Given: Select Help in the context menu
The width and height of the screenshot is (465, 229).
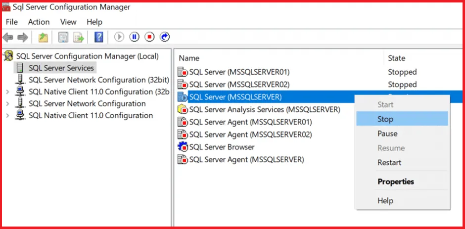Looking at the screenshot, I should coord(402,201).
